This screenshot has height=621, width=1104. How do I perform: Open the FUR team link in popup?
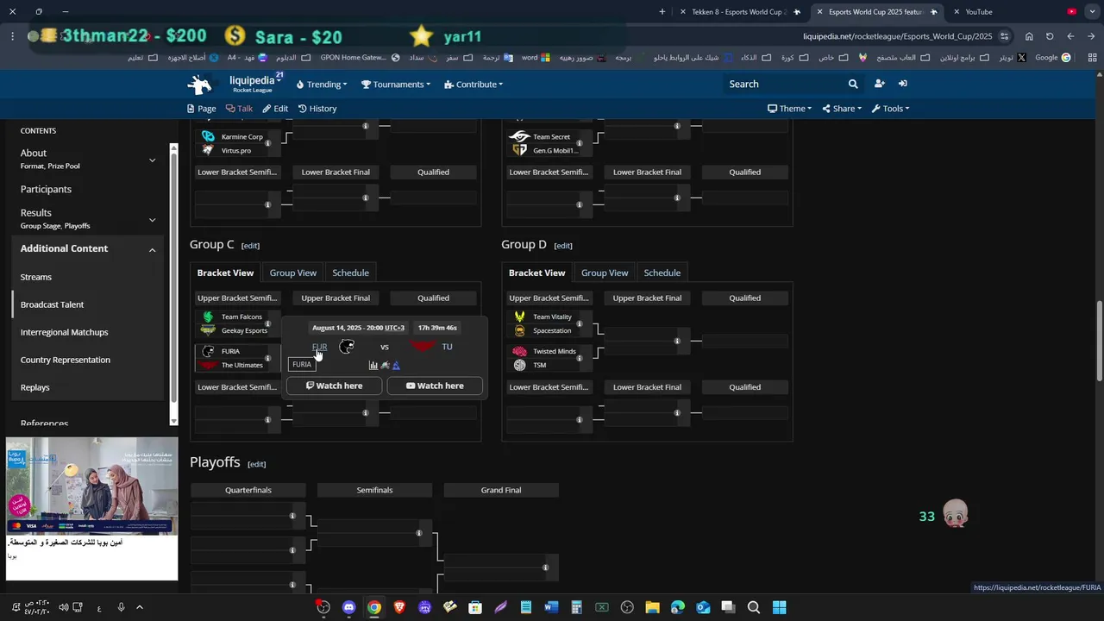coord(319,347)
